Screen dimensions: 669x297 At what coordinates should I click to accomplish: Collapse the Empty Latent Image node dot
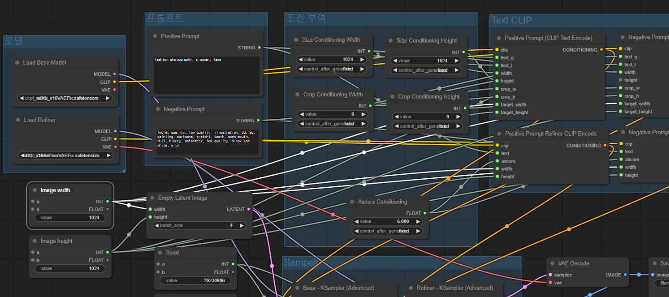click(153, 198)
